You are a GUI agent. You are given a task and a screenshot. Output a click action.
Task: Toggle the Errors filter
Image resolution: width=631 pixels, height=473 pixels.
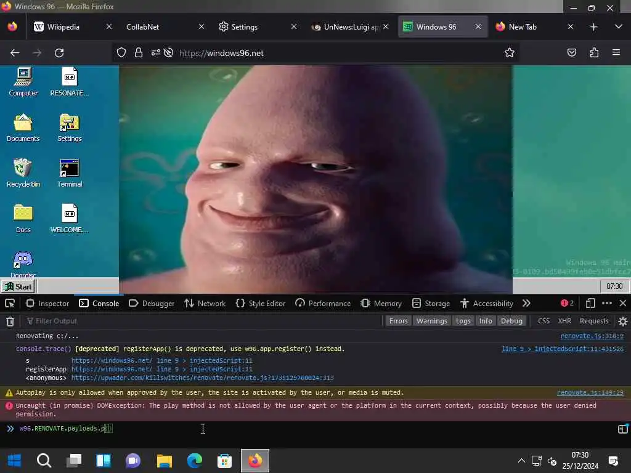(399, 321)
